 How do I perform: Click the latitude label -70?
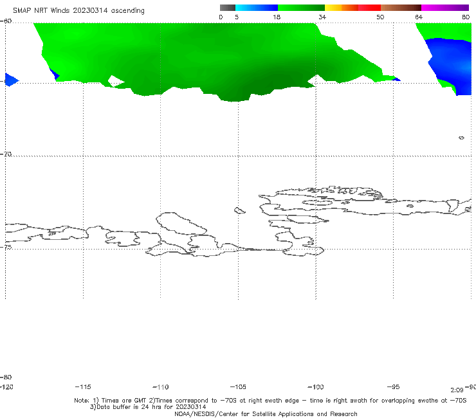tap(6, 154)
